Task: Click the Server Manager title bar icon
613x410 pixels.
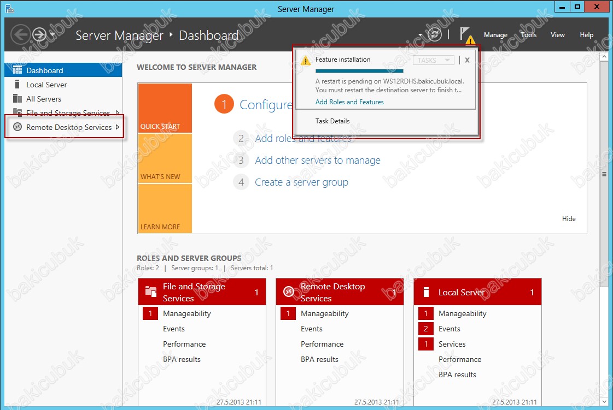Action: click(10, 9)
